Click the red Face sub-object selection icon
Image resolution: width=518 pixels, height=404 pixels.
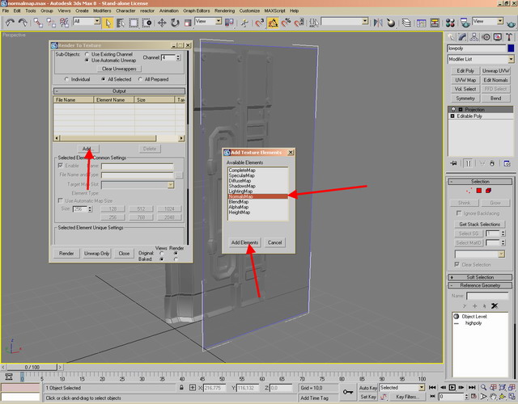[x=480, y=191]
